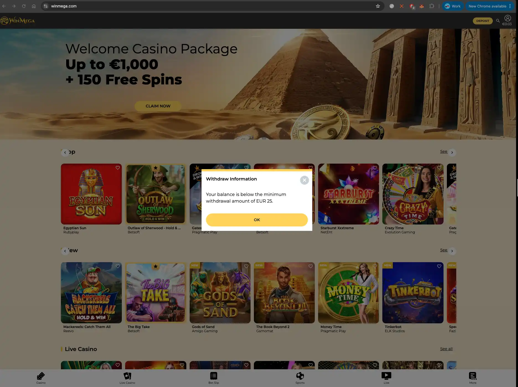Viewport: 518px width, 387px height.
Task: Open the More menu icon
Action: coord(473,376)
